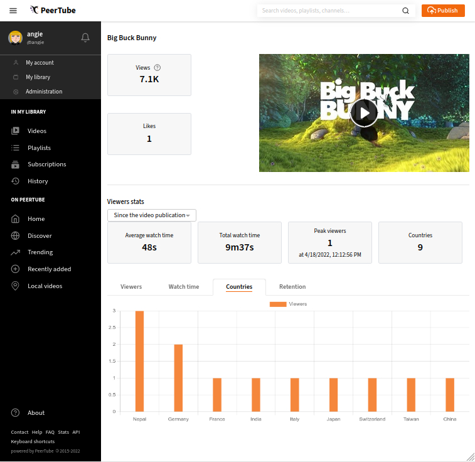Viewport: 475px width, 462px height.
Task: Click the My account person icon
Action: (x=16, y=63)
